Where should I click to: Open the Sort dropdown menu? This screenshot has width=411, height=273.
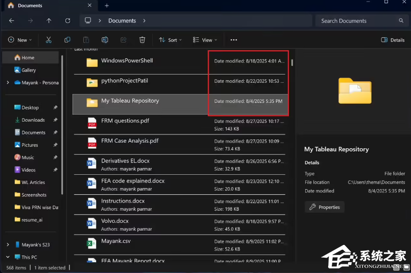tap(171, 40)
